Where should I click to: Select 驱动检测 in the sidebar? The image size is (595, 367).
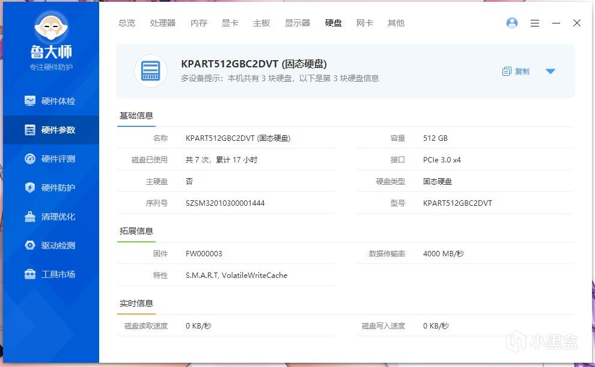[50, 245]
